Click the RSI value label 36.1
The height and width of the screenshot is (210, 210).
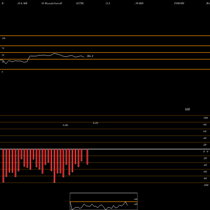[90, 56]
